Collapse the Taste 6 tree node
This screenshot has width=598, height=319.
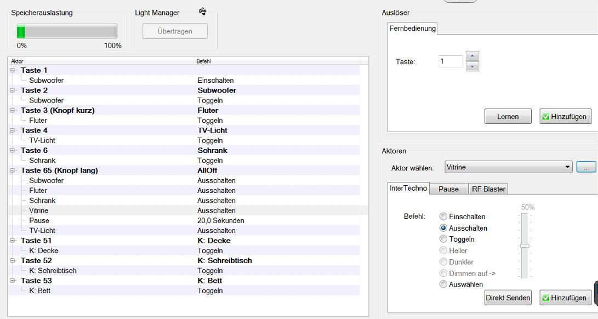coord(13,150)
